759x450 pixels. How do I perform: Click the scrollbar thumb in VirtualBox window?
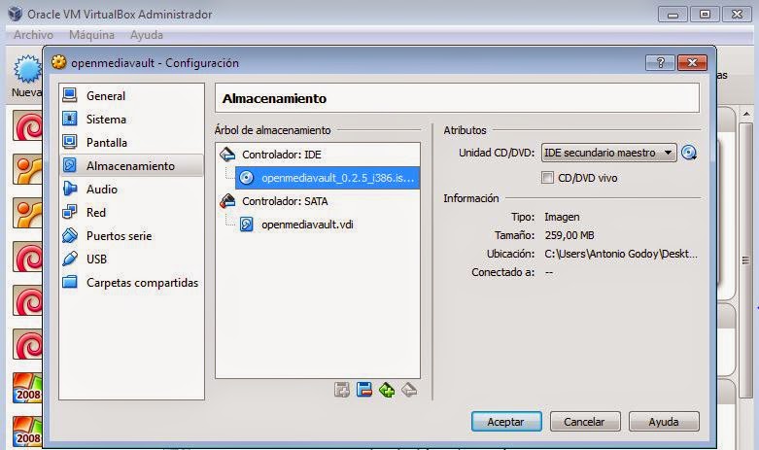coord(746,260)
